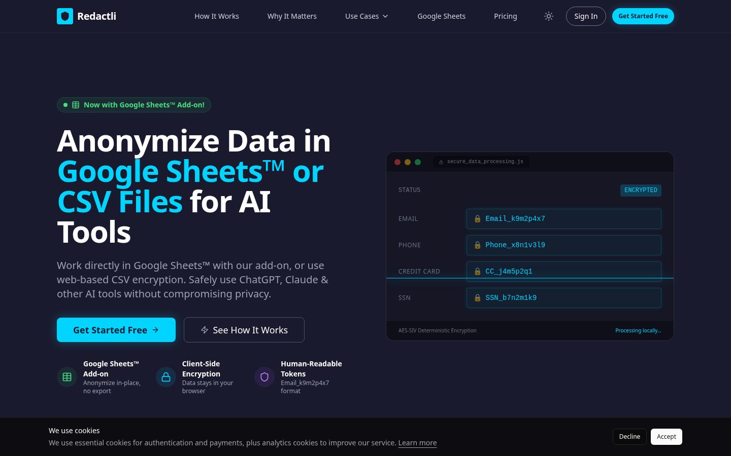Click the ENCRYPTED status badge

click(x=641, y=190)
